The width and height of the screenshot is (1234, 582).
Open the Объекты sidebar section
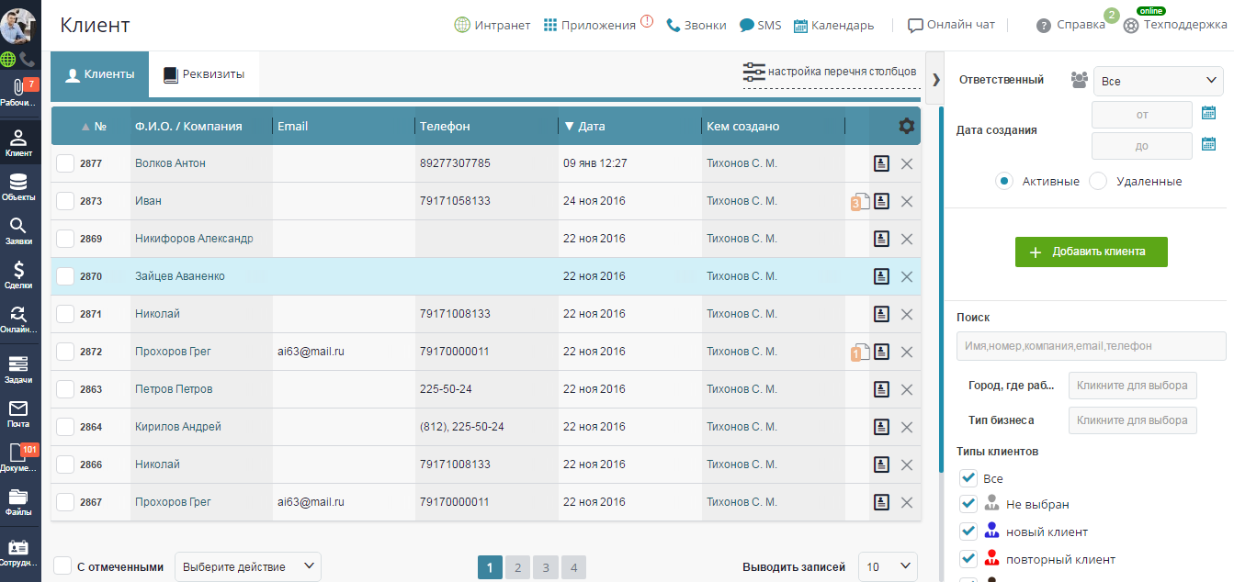pyautogui.click(x=20, y=187)
